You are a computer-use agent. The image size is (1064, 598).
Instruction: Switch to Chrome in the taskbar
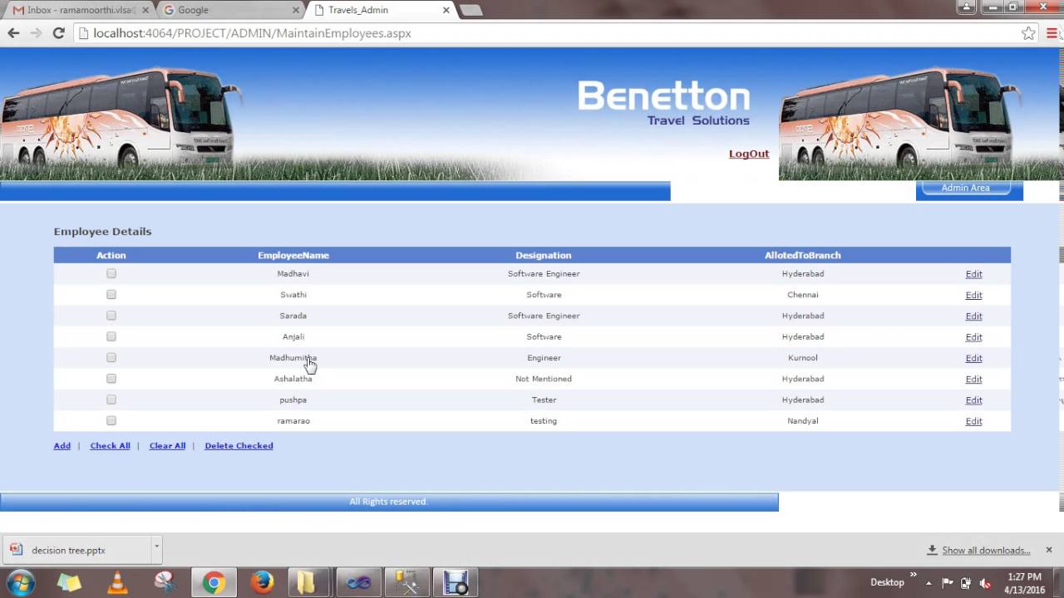214,583
